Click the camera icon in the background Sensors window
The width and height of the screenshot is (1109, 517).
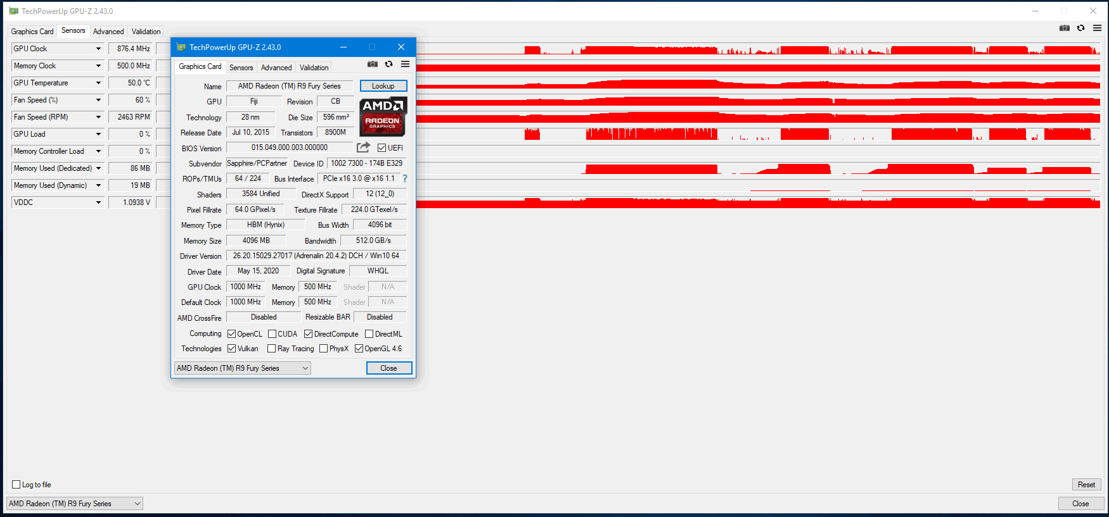(1065, 28)
